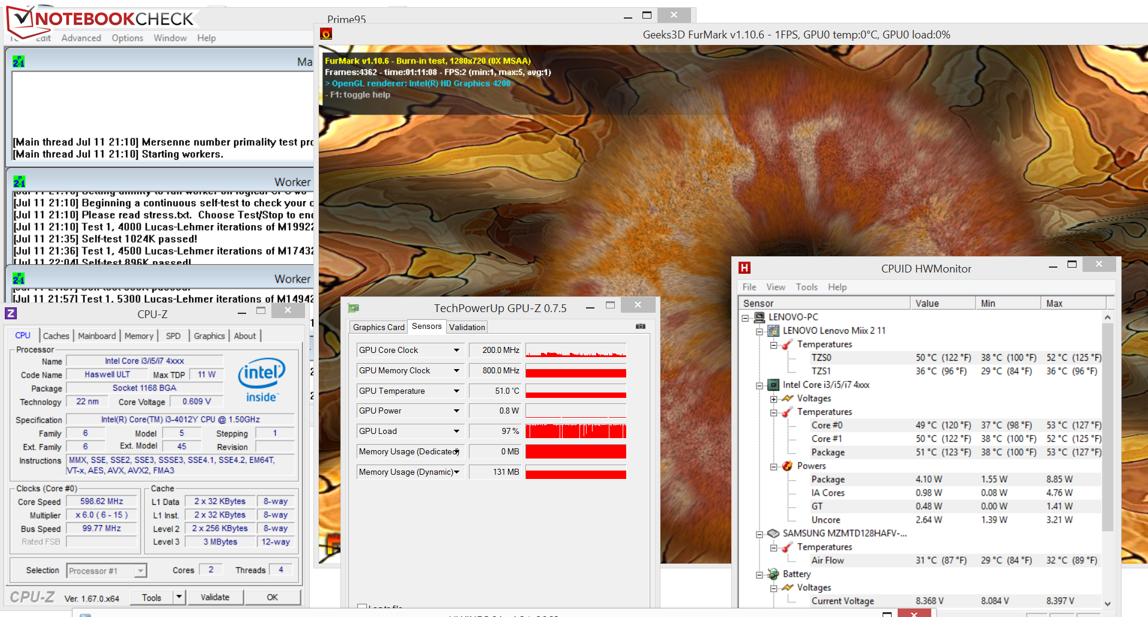Click the Tools button in CPU-Z

[x=151, y=597]
